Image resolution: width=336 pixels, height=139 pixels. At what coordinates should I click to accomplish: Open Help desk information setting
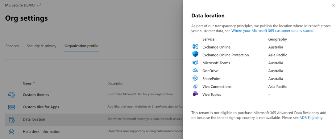pos(41,132)
